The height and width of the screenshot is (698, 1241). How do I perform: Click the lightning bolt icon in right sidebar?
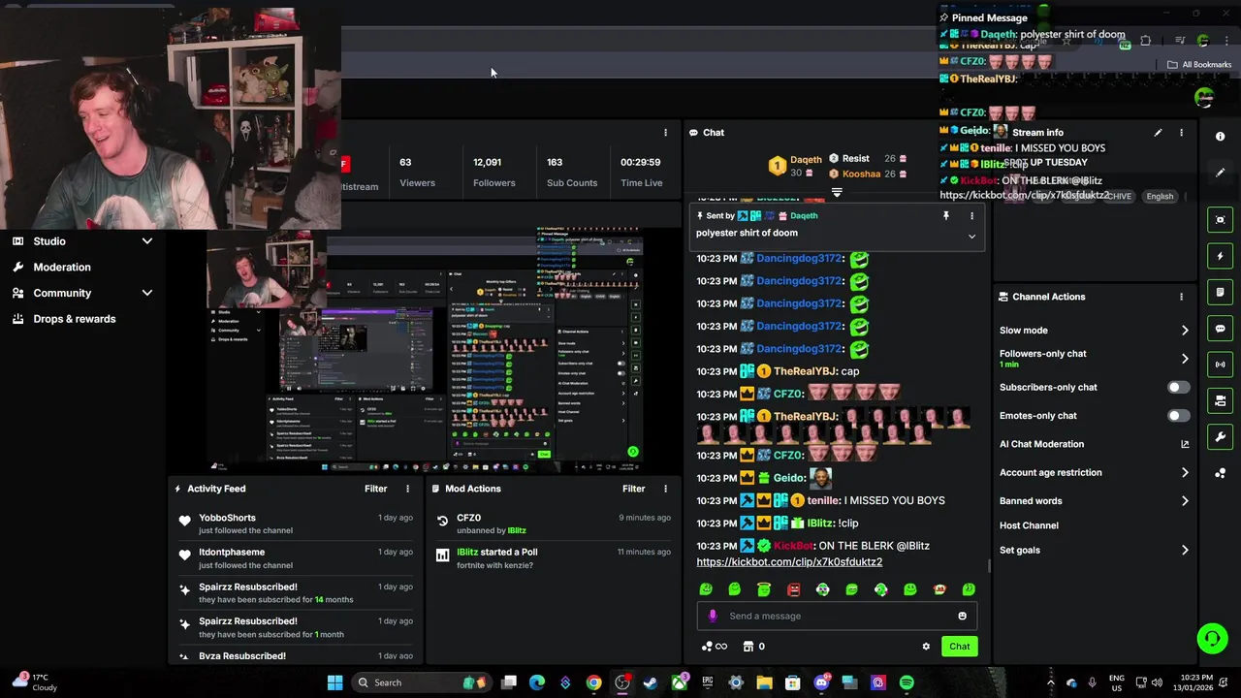[x=1221, y=256]
